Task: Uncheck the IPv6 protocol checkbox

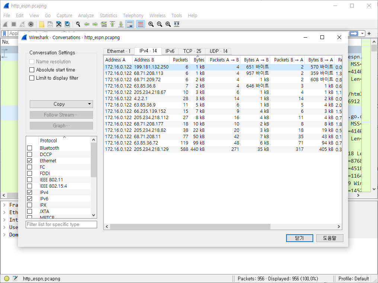Action: point(30,198)
